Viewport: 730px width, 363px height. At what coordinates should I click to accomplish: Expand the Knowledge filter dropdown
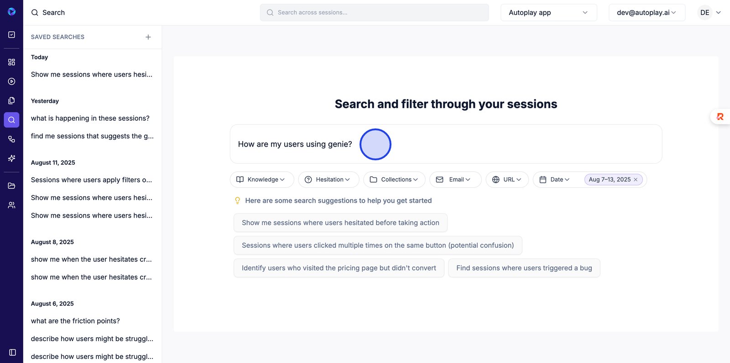[x=262, y=180]
